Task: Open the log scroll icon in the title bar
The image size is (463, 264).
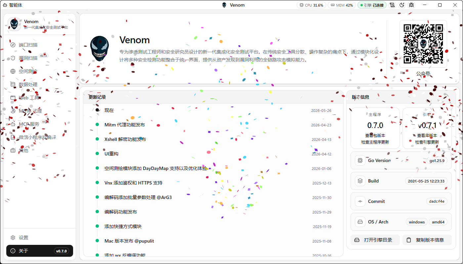Action: click(392, 5)
